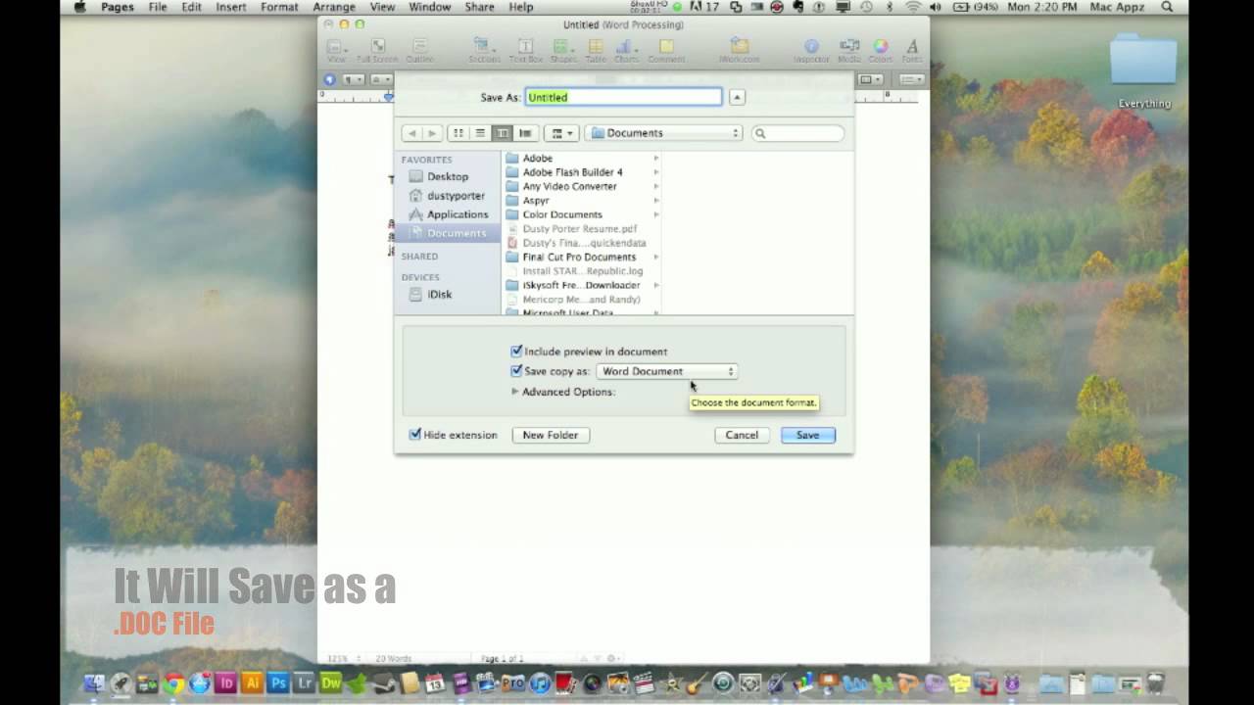Viewport: 1254px width, 705px height.
Task: Expand Advanced Options disclosure triangle
Action: [515, 392]
